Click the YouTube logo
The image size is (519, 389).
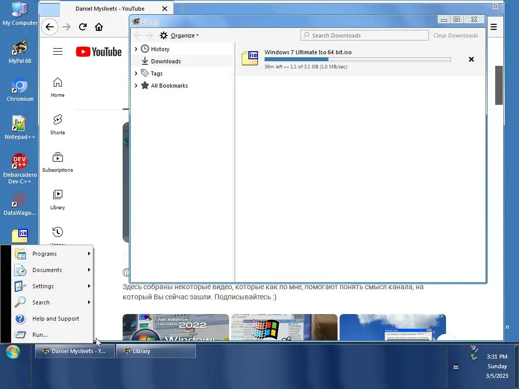pos(99,52)
